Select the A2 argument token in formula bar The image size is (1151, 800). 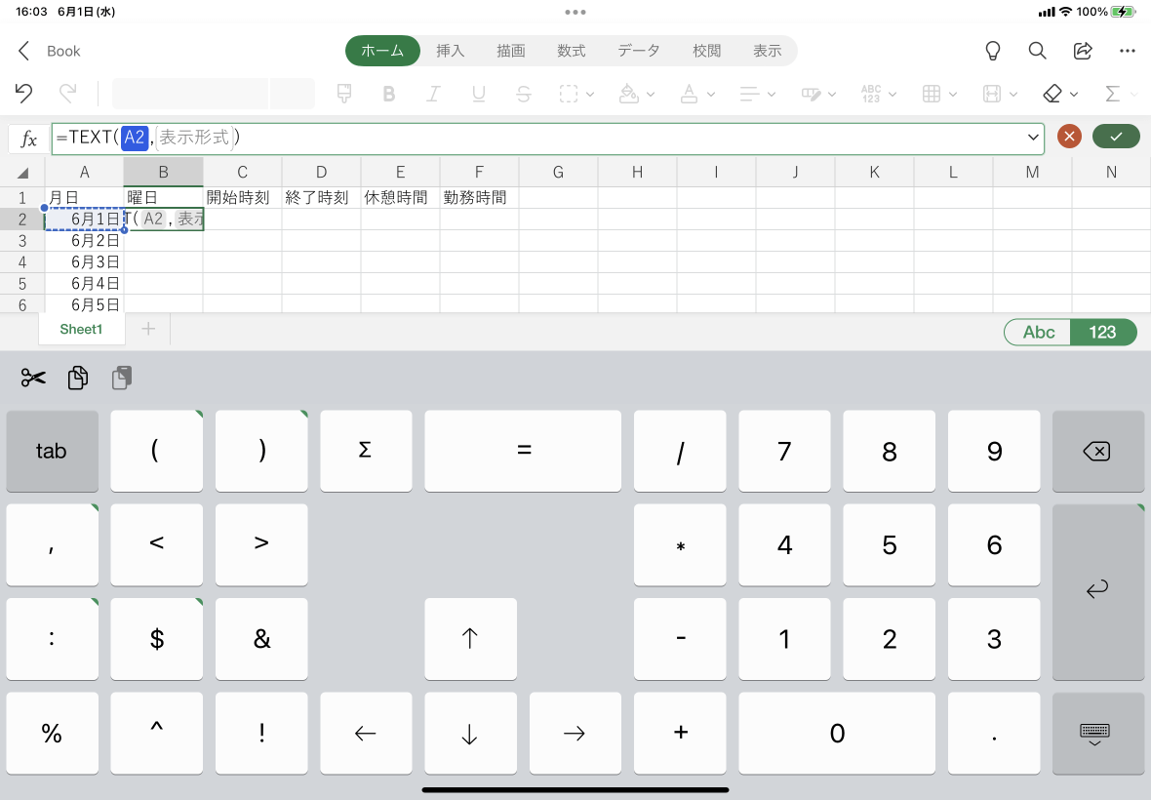coord(135,138)
